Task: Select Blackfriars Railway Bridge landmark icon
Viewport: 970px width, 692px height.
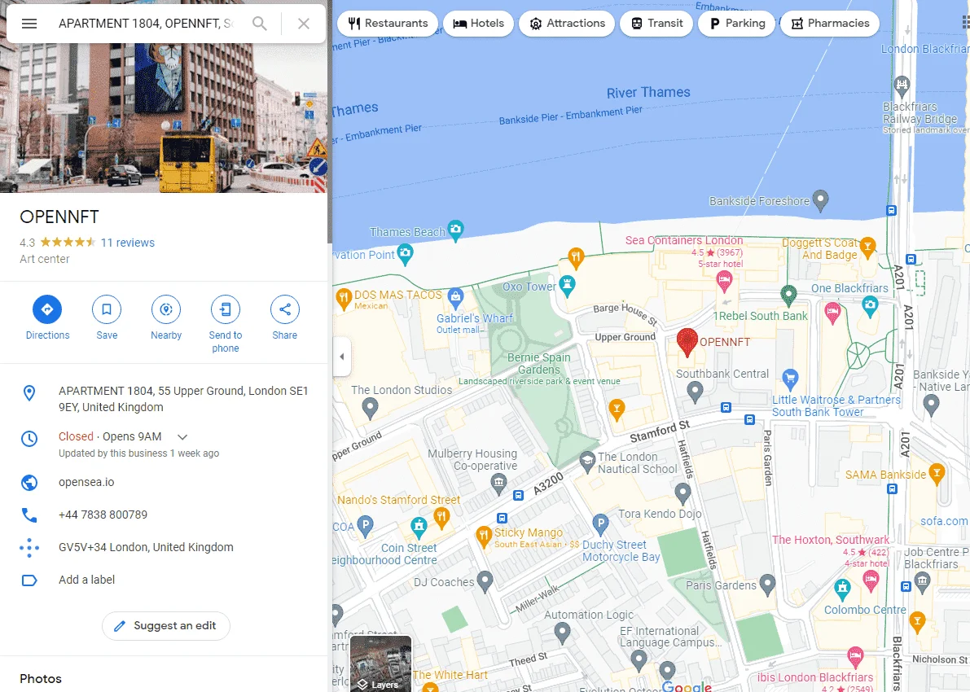Action: tap(902, 85)
